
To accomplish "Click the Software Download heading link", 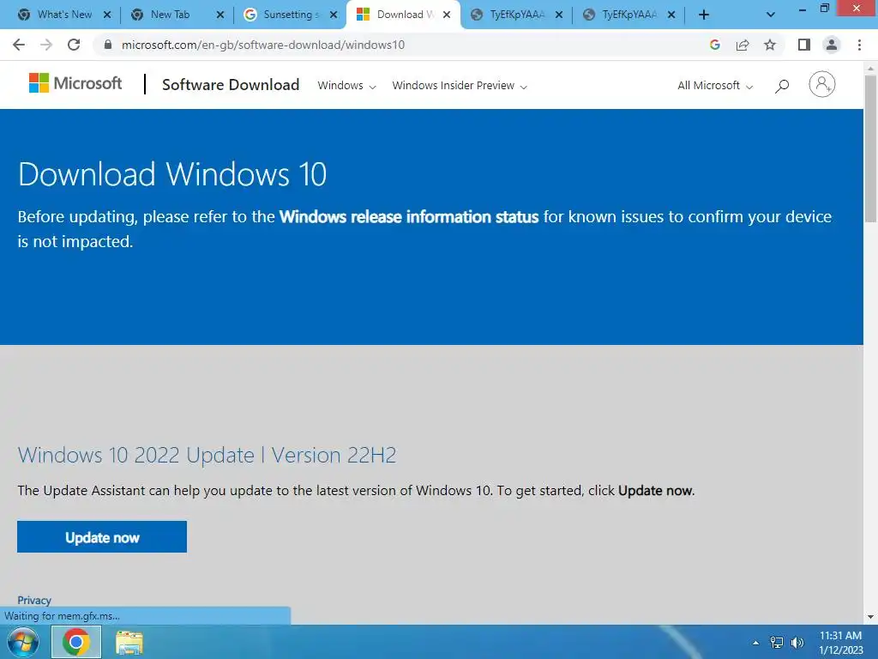I will [x=231, y=85].
